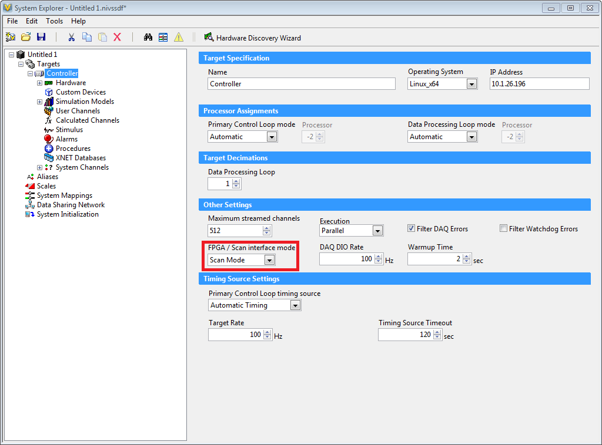This screenshot has width=602, height=445.
Task: Click the Aliases icon
Action: (31, 177)
